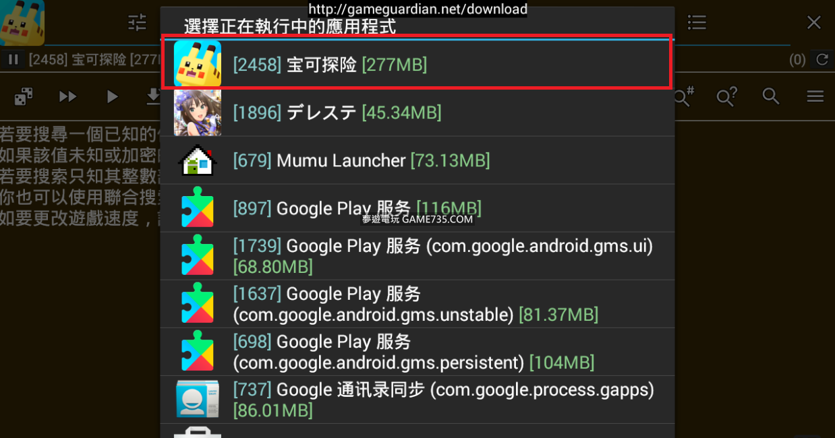
Task: Open the hamburger menu icon
Action: 815,97
